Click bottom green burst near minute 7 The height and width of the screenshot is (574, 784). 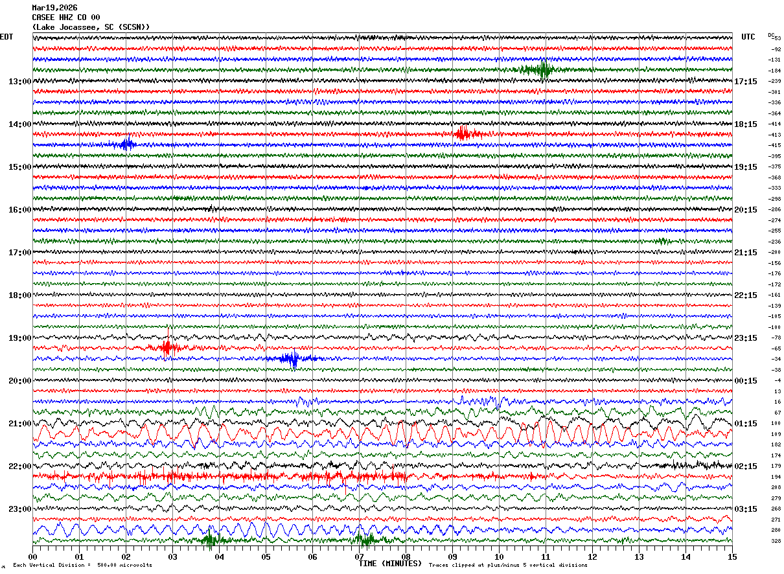365,539
